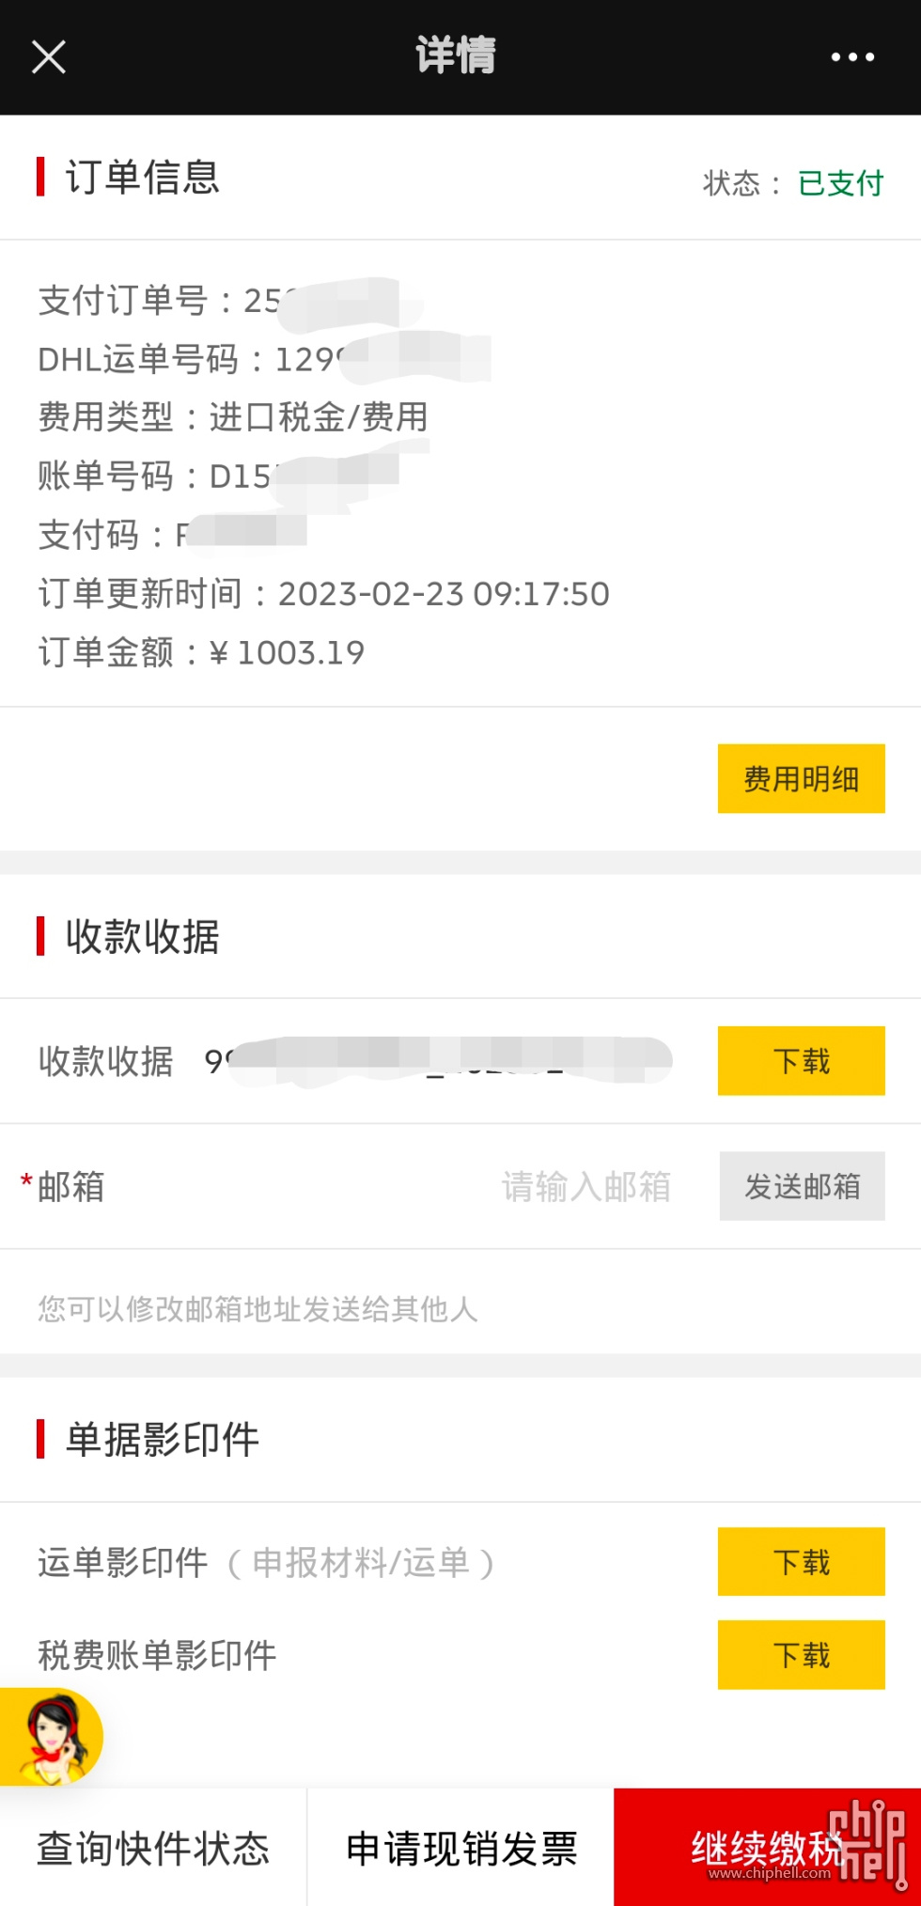The width and height of the screenshot is (921, 1906).
Task: Click the 订单更新时间 timestamp line
Action: (x=324, y=594)
